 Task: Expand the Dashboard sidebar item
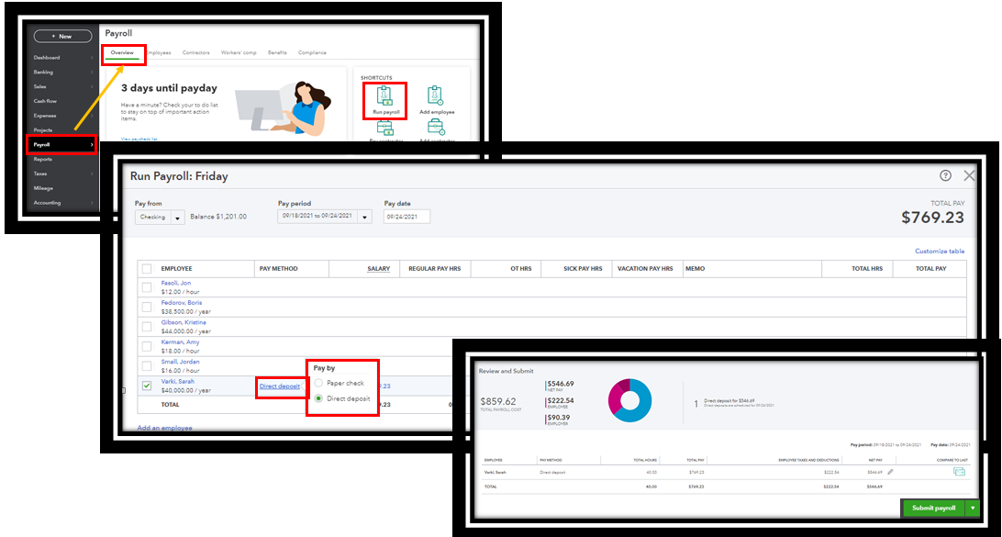pyautogui.click(x=92, y=58)
